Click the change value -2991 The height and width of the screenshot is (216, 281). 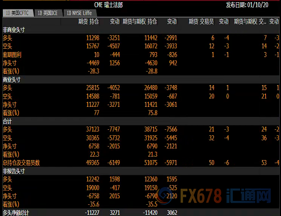coord(171,38)
